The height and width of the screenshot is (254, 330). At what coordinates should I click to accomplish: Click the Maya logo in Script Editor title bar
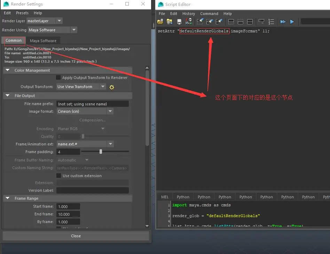tap(161, 4)
